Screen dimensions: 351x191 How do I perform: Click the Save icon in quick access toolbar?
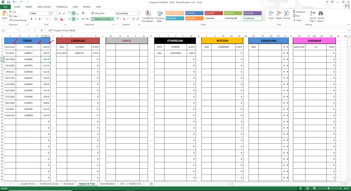[x=9, y=2]
